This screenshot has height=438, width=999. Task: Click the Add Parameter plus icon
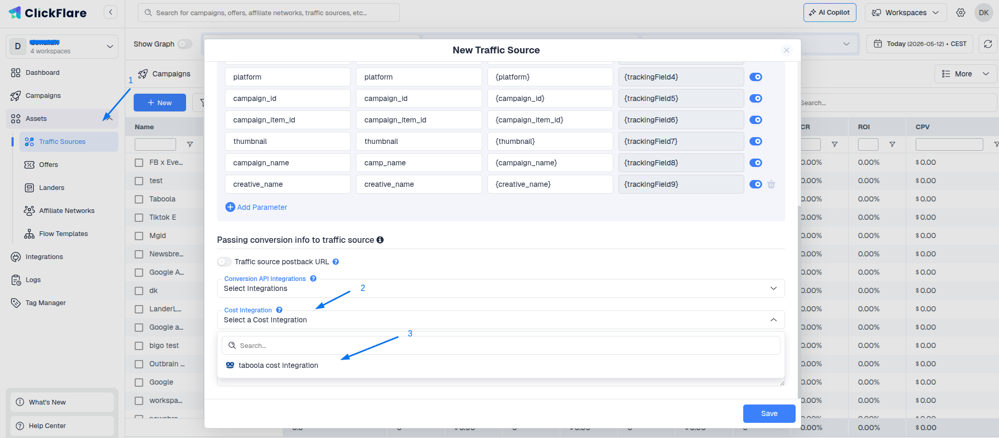230,207
